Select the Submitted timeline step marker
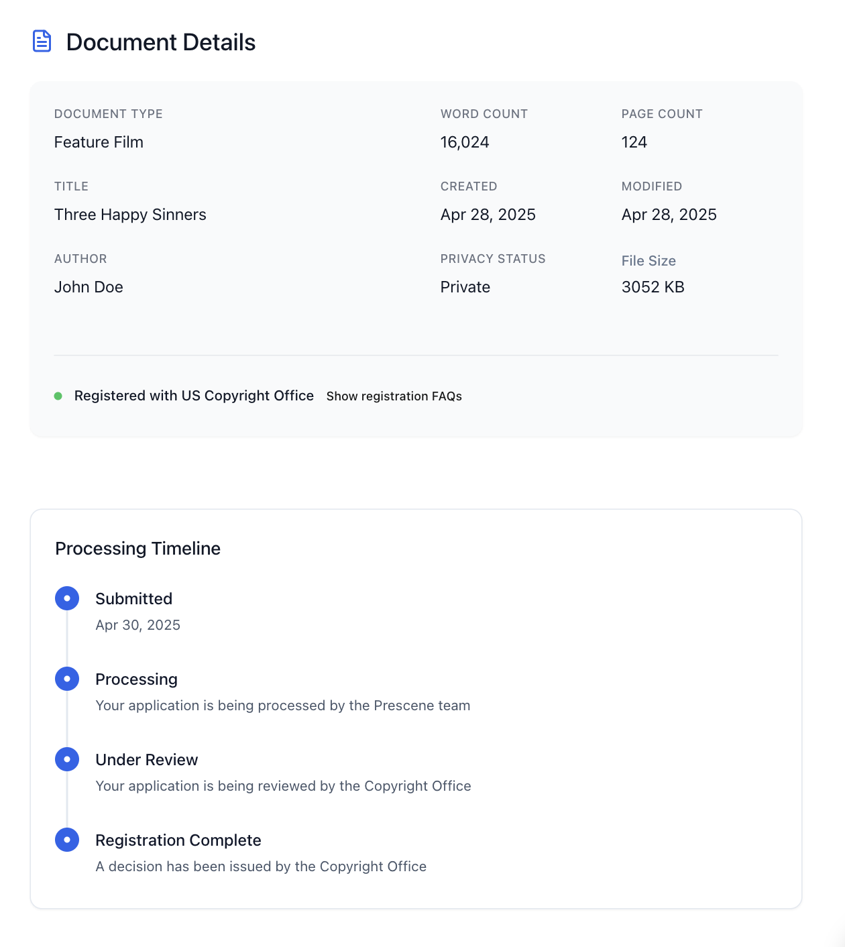Screen dimensions: 845x947 (67, 598)
